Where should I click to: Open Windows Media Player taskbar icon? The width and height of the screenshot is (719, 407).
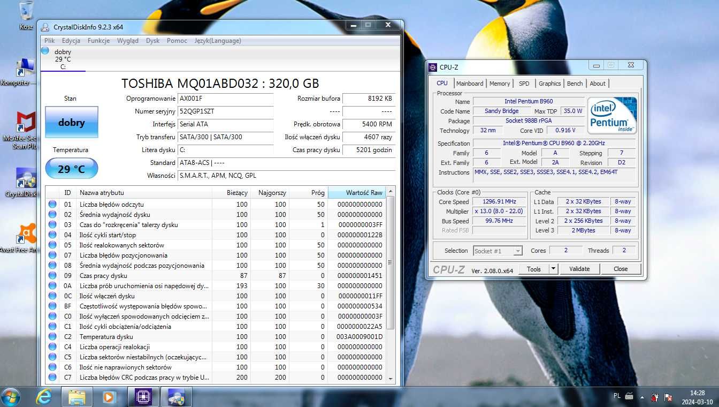coord(109,397)
